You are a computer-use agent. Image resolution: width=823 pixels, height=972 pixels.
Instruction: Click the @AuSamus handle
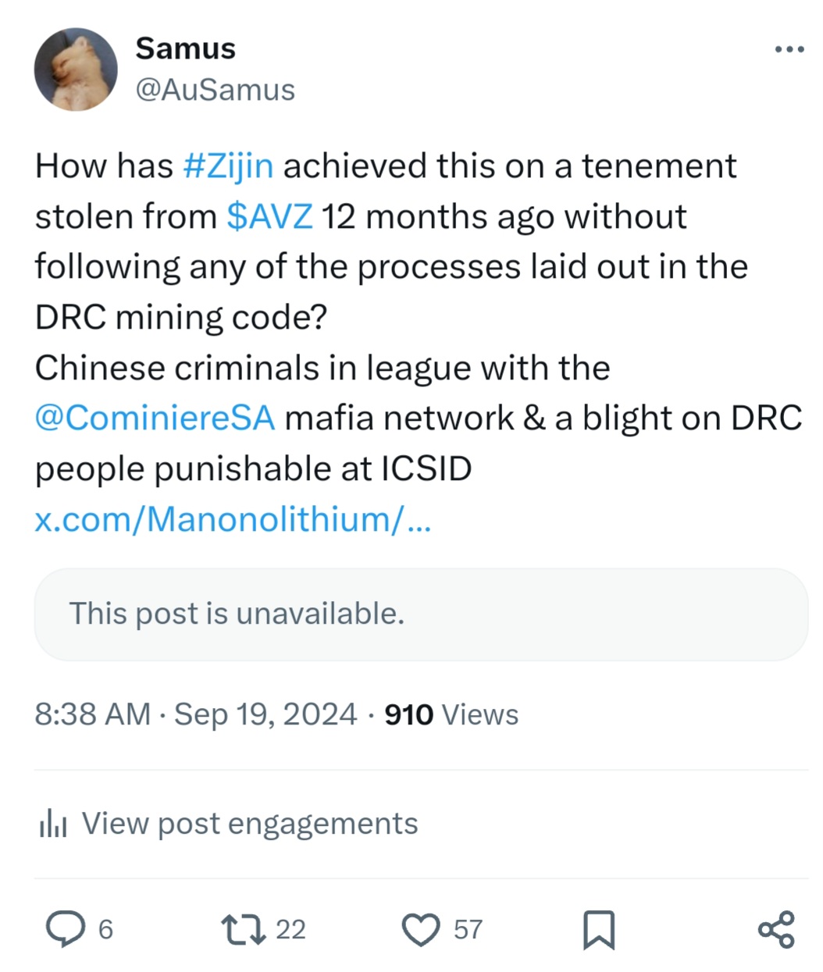(x=215, y=90)
